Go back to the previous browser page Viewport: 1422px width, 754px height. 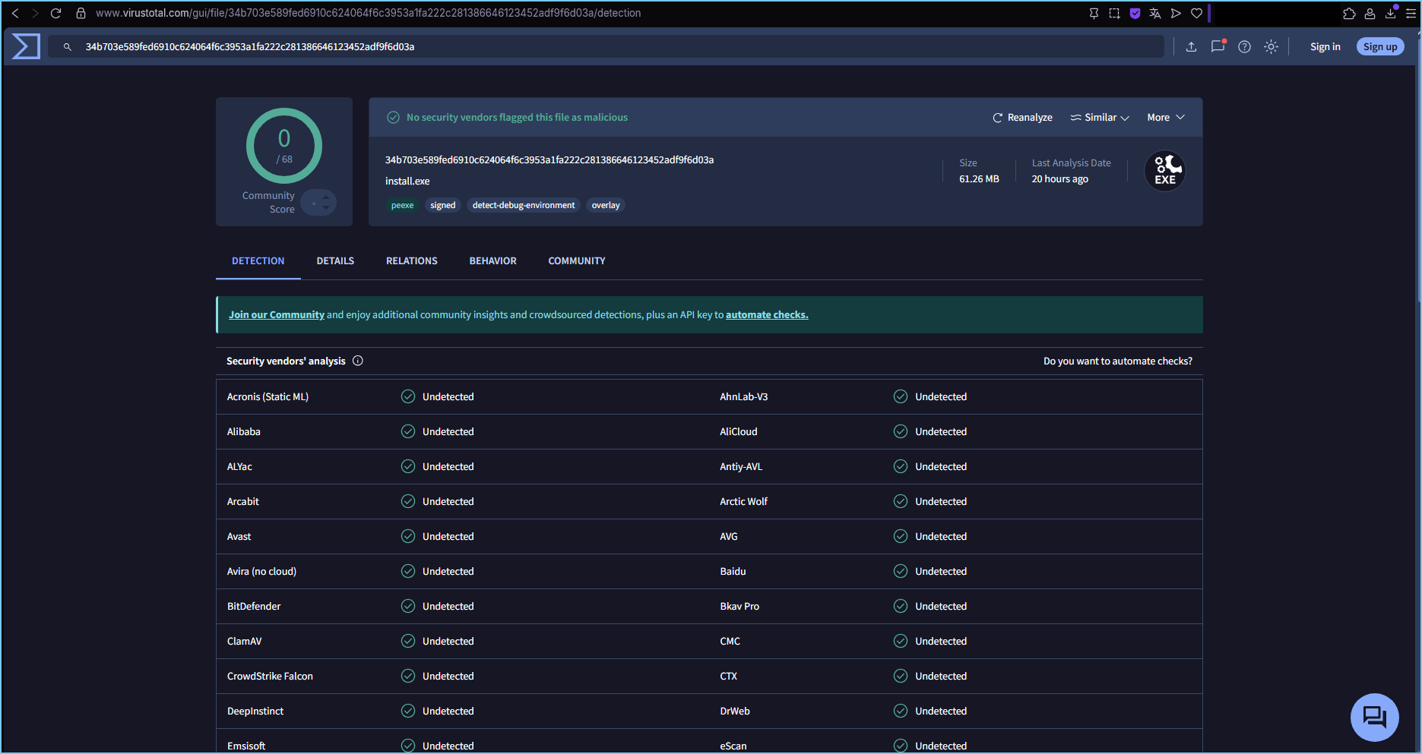(x=15, y=13)
